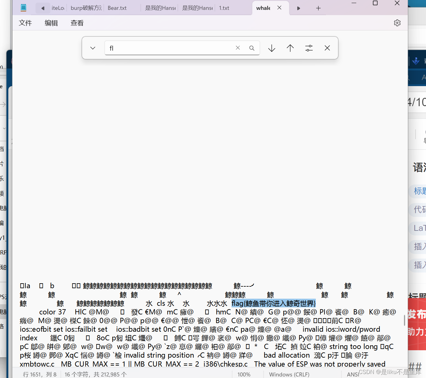Expand the replace box with the chevron

(x=93, y=48)
